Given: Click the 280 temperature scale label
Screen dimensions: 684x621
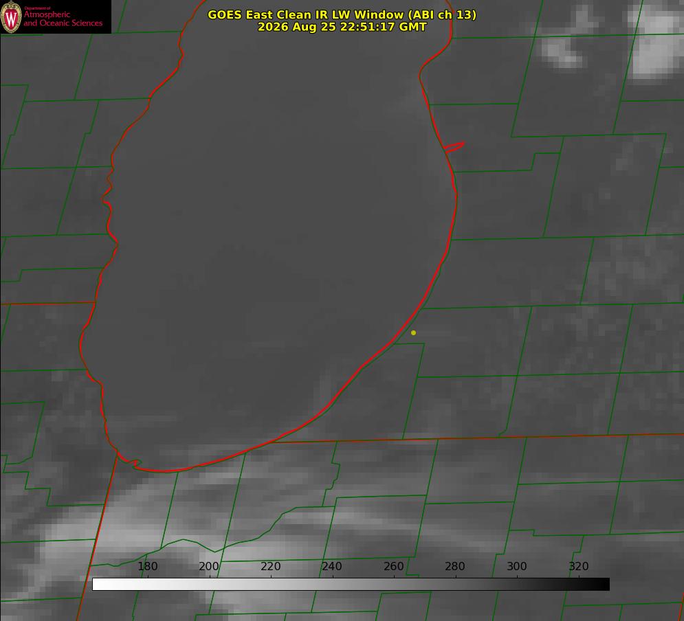Looking at the screenshot, I should point(454,566).
